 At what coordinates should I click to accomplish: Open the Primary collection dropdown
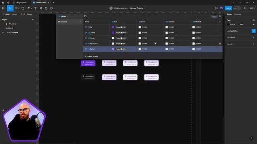63,16
